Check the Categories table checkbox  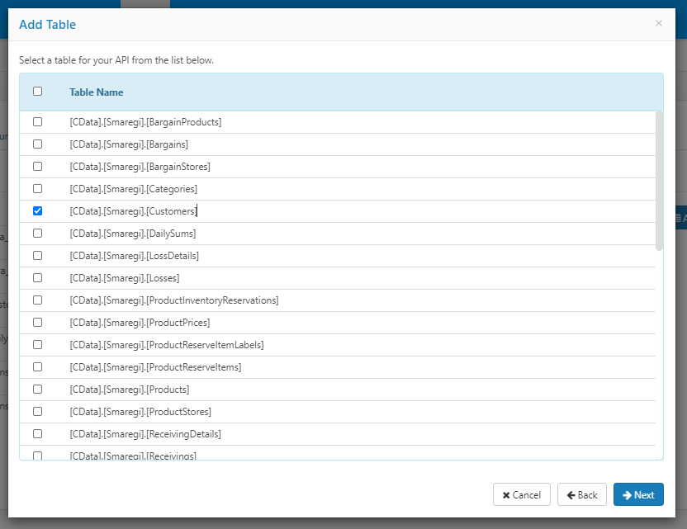tap(38, 189)
